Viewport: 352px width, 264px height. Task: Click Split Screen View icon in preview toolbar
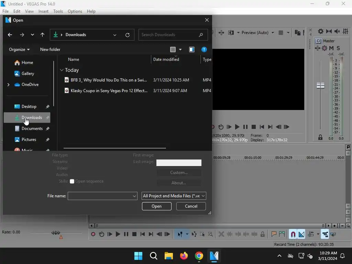tap(231, 33)
